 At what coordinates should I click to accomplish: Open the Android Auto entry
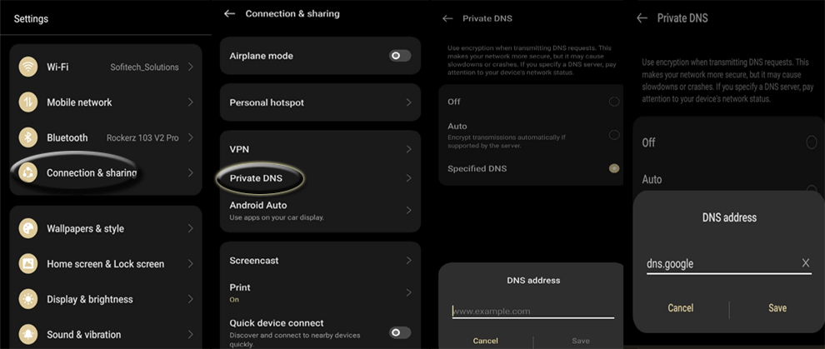click(258, 205)
